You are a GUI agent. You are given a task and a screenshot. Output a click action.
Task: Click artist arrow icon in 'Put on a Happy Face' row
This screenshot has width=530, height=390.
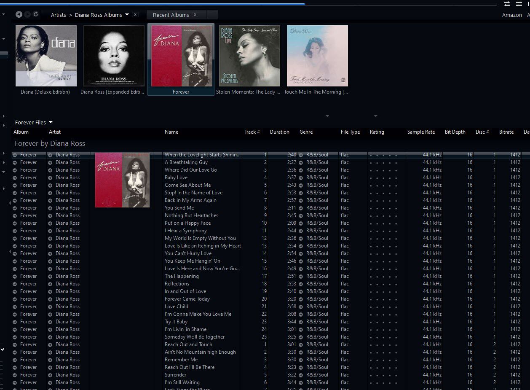50,223
